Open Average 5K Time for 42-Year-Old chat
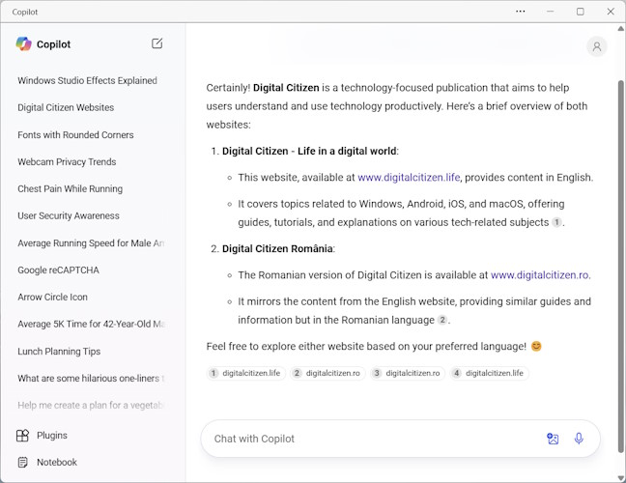Screen dimensions: 626x483 pos(91,325)
